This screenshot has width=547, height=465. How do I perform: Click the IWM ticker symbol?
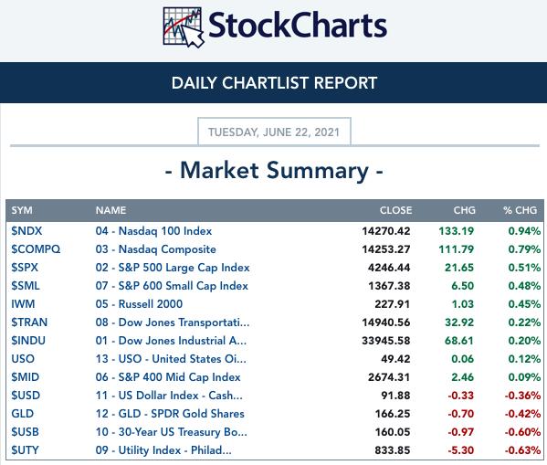click(23, 304)
